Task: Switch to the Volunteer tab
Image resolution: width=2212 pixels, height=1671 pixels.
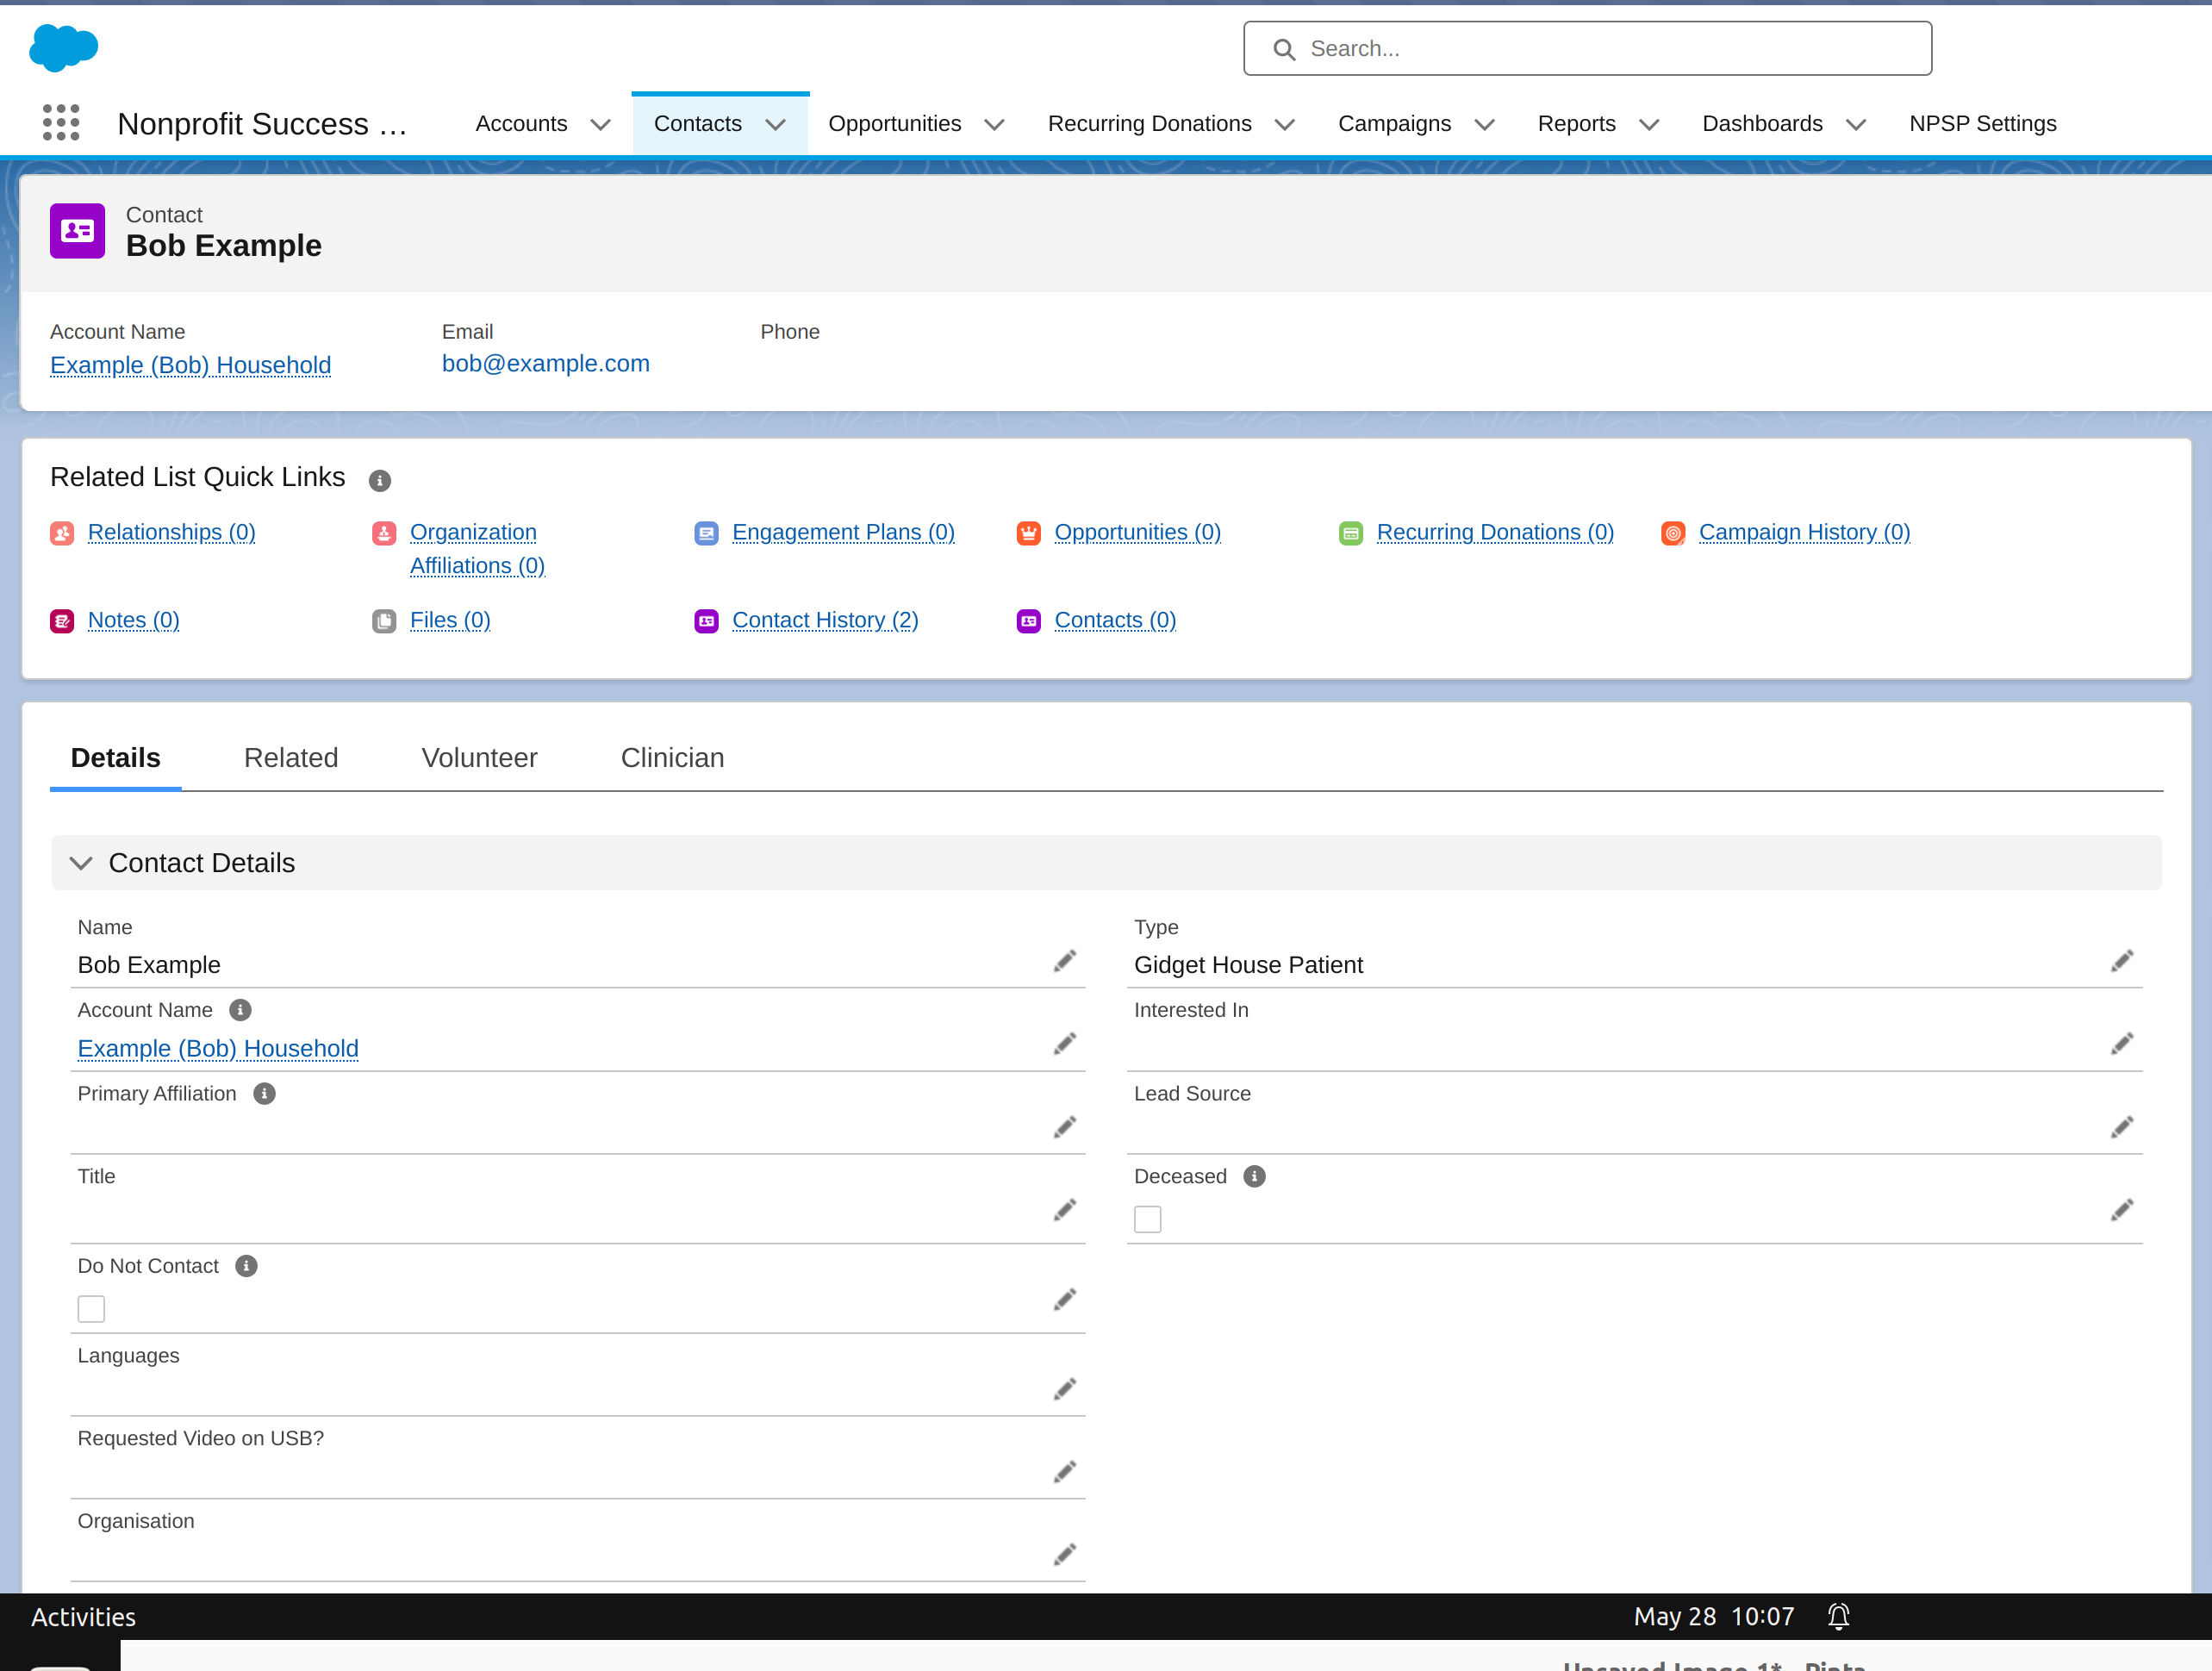Action: pos(479,757)
